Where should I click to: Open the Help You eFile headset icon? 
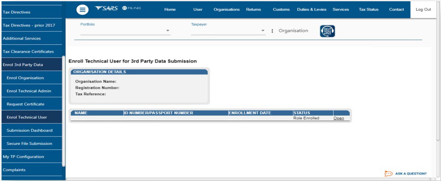328,31
